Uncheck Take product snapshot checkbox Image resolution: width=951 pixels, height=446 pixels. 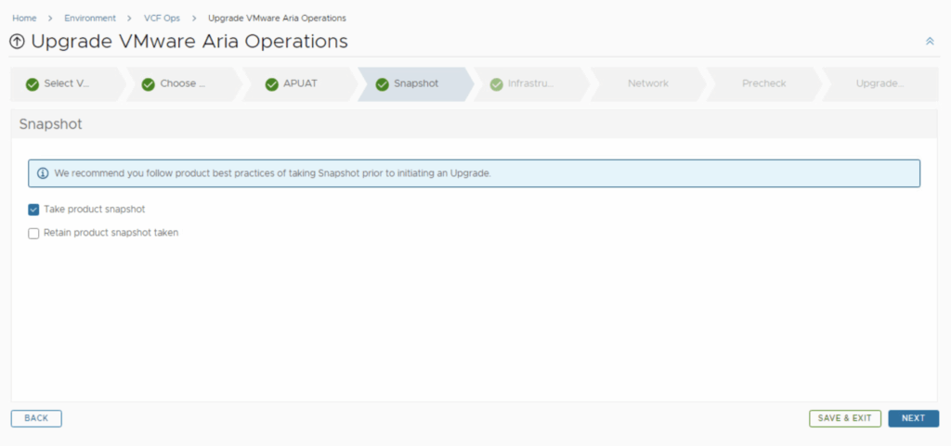point(33,210)
